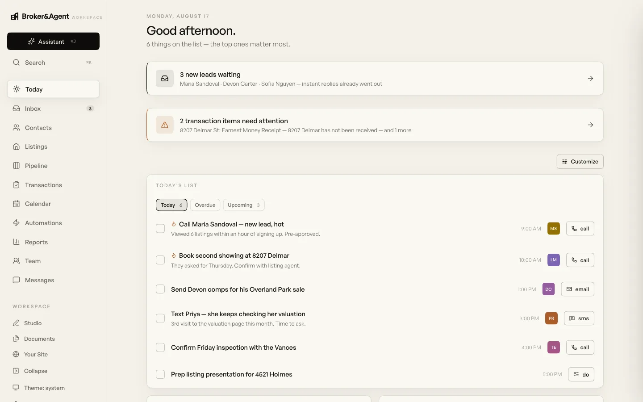
Task: Click the TE contact avatar
Action: (x=554, y=348)
